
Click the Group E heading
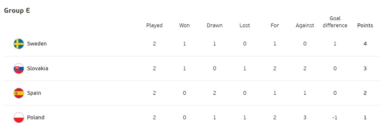pyautogui.click(x=17, y=11)
